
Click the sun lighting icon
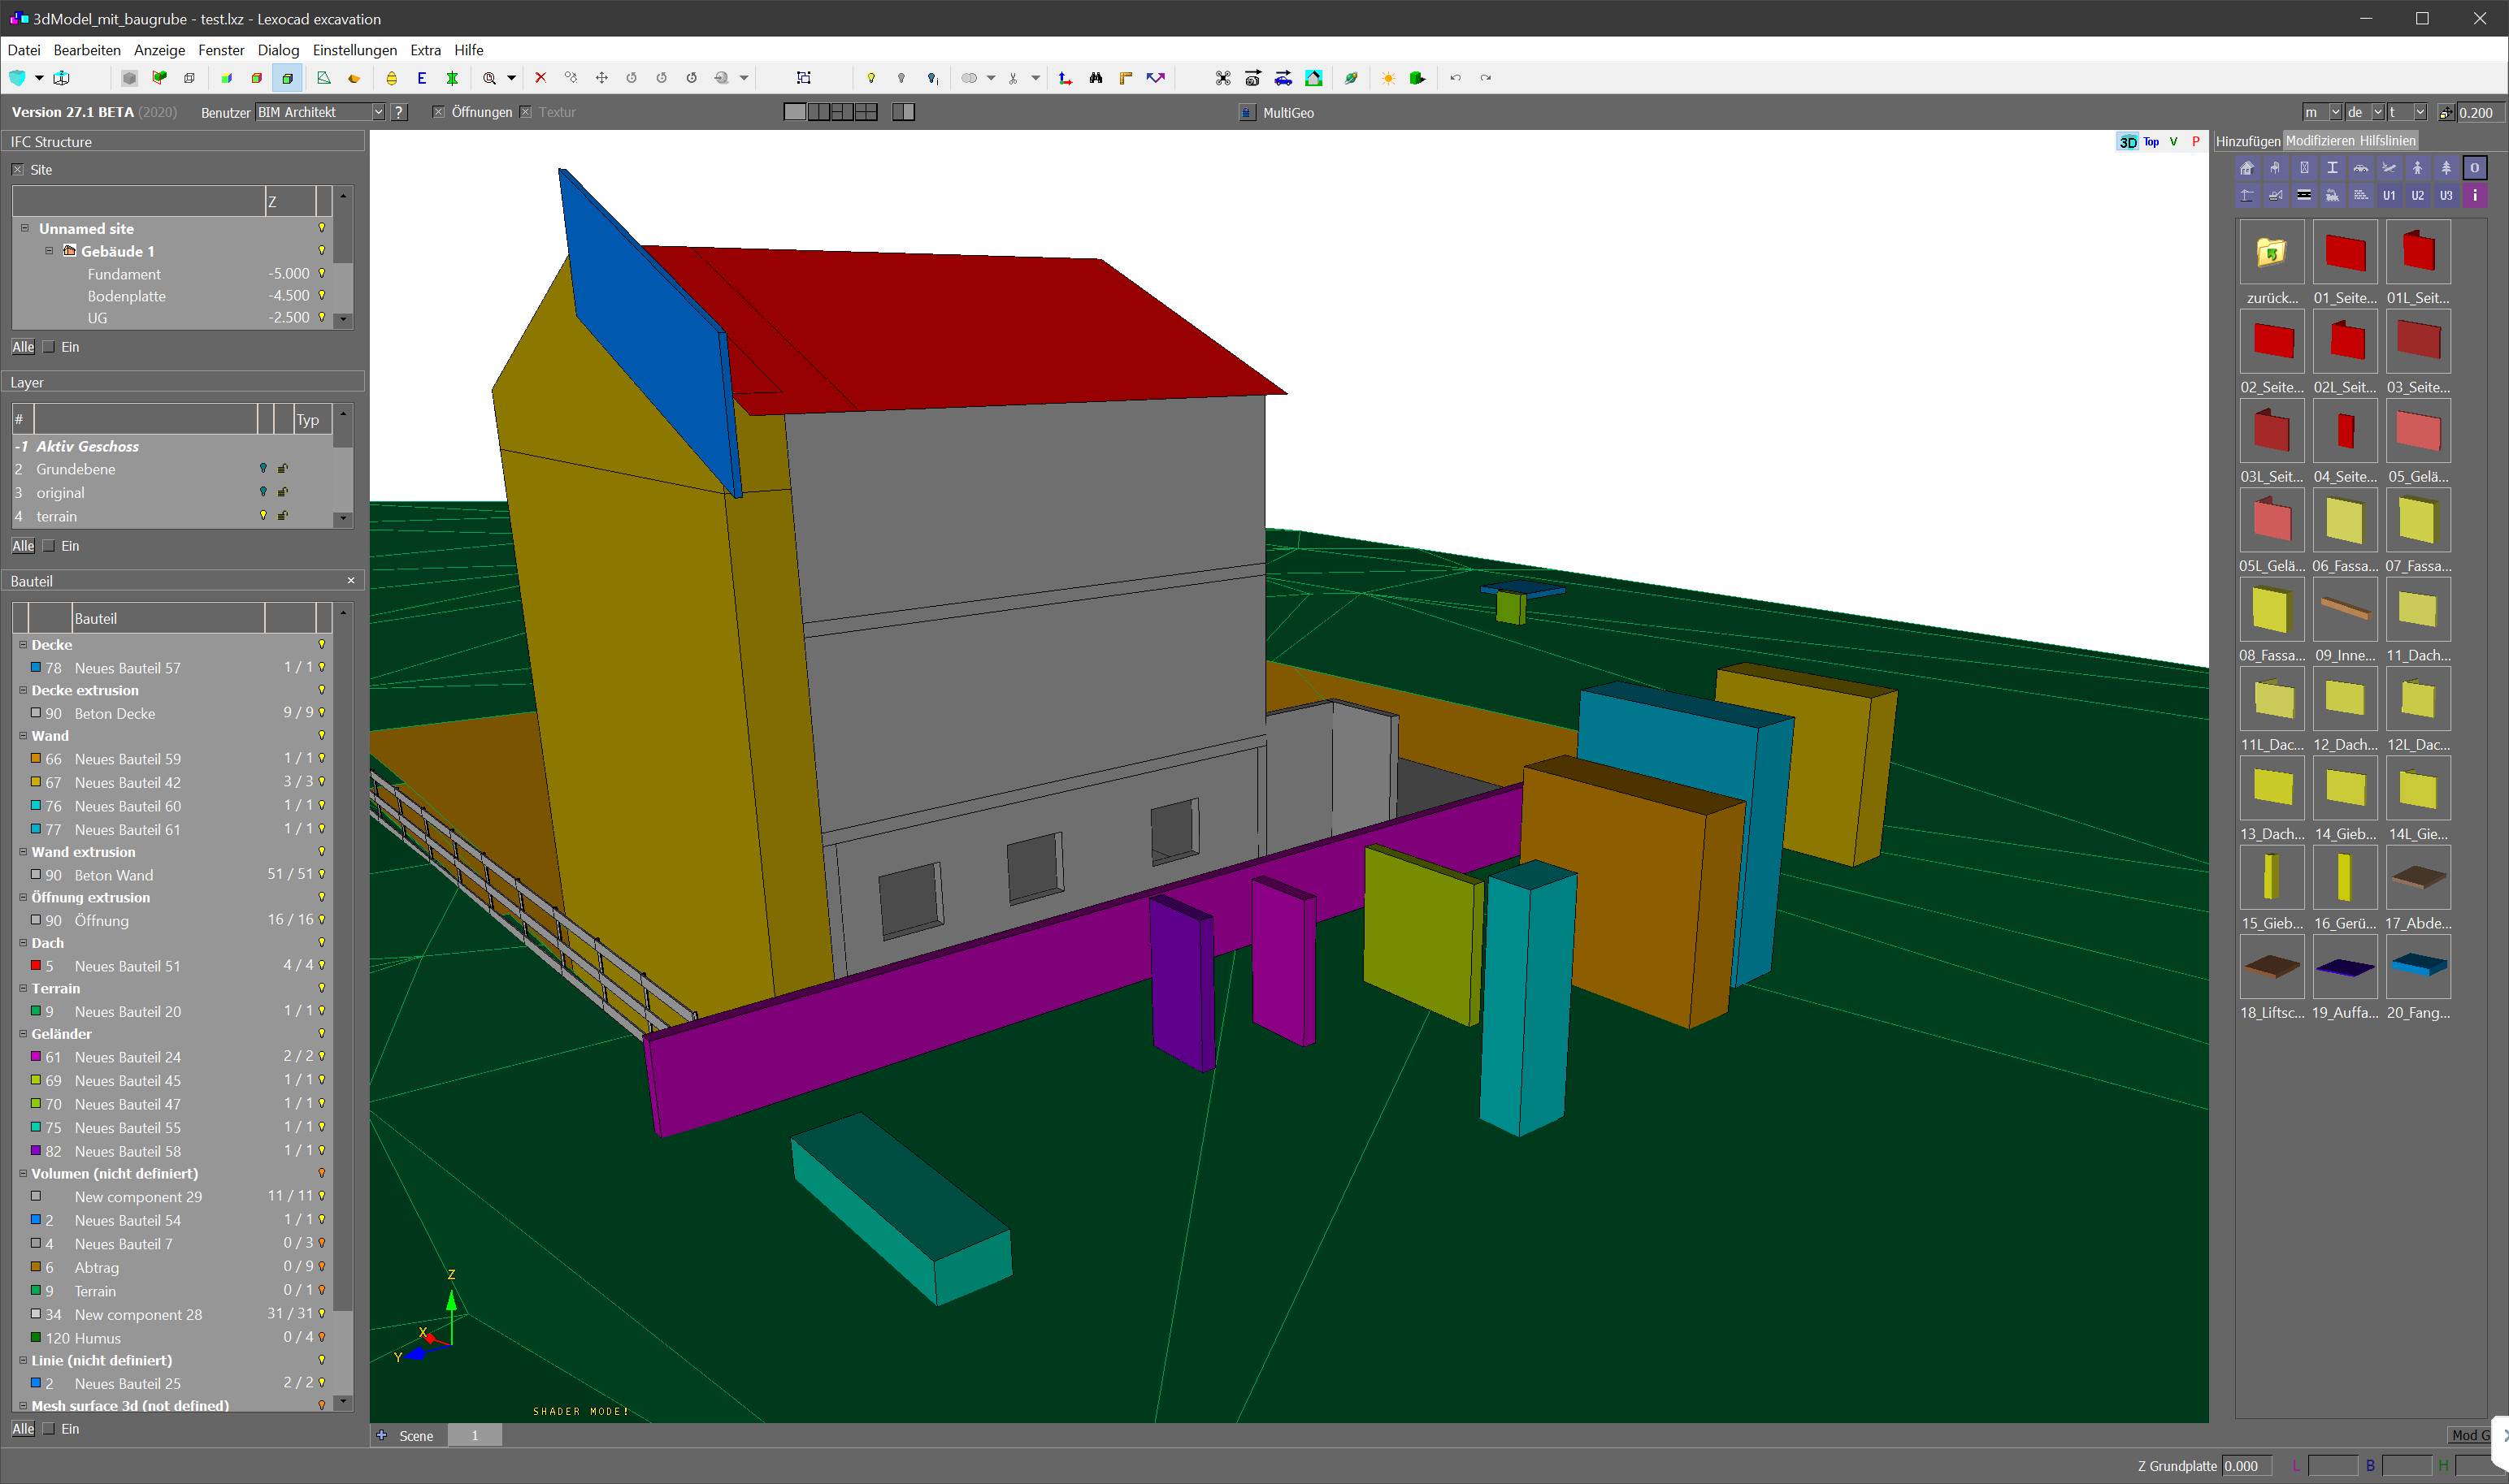(x=1388, y=78)
